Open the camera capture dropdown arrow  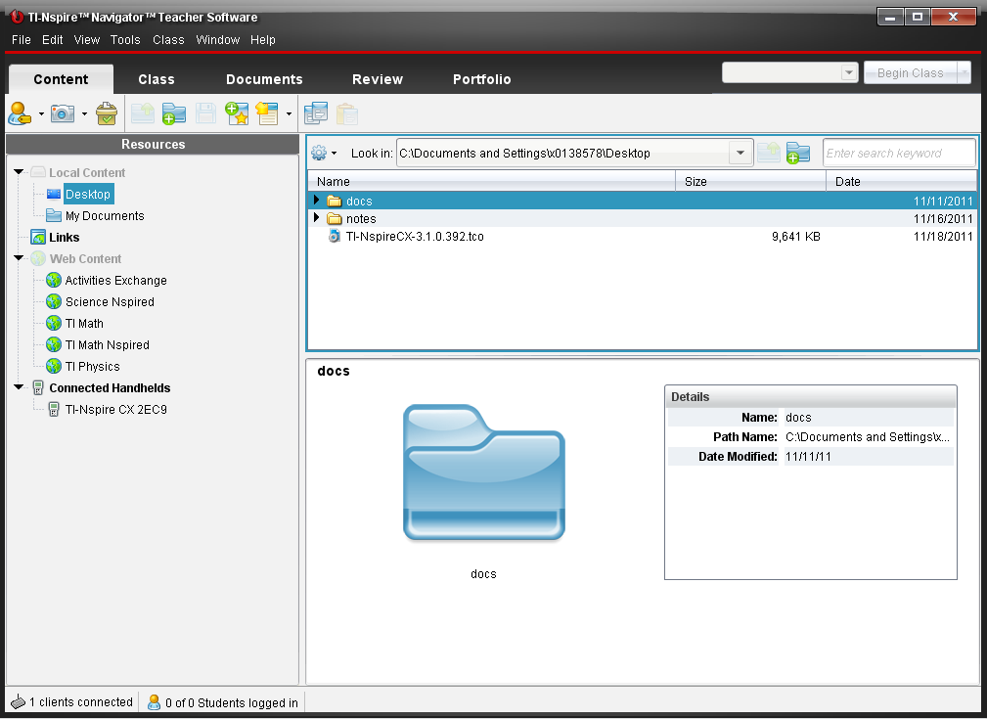(84, 114)
